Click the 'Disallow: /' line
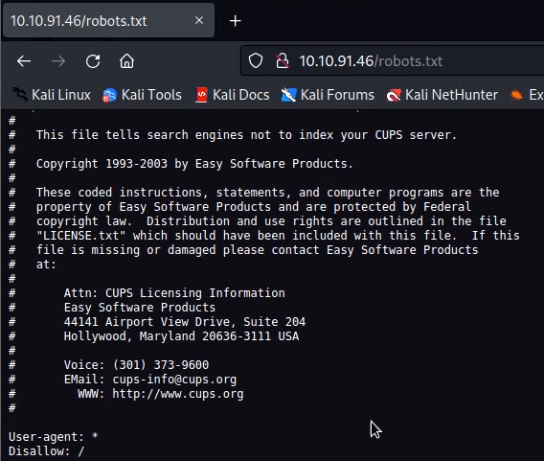 pyautogui.click(x=46, y=451)
